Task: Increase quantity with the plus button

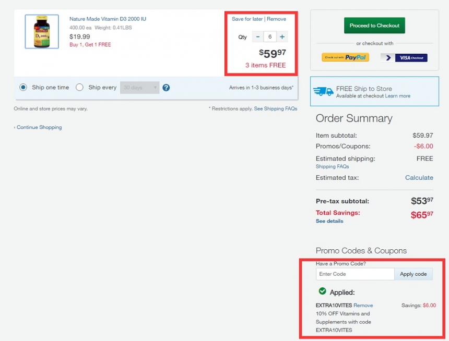Action: tap(282, 36)
